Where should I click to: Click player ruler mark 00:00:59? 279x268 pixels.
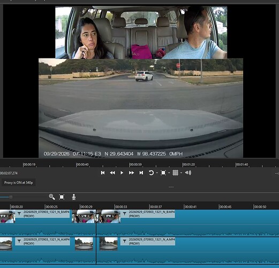135,165
